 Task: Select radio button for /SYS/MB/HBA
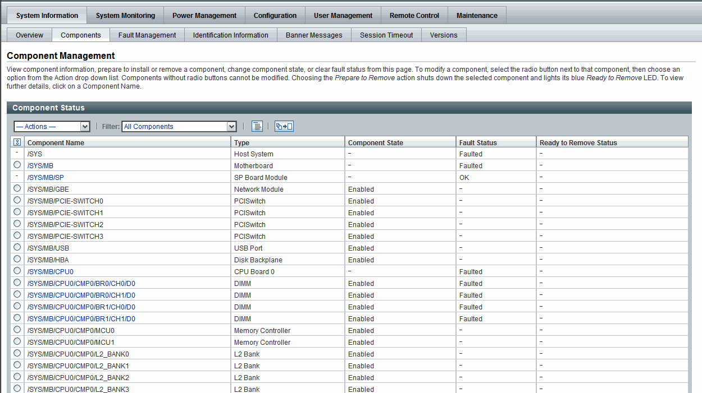[x=17, y=259]
